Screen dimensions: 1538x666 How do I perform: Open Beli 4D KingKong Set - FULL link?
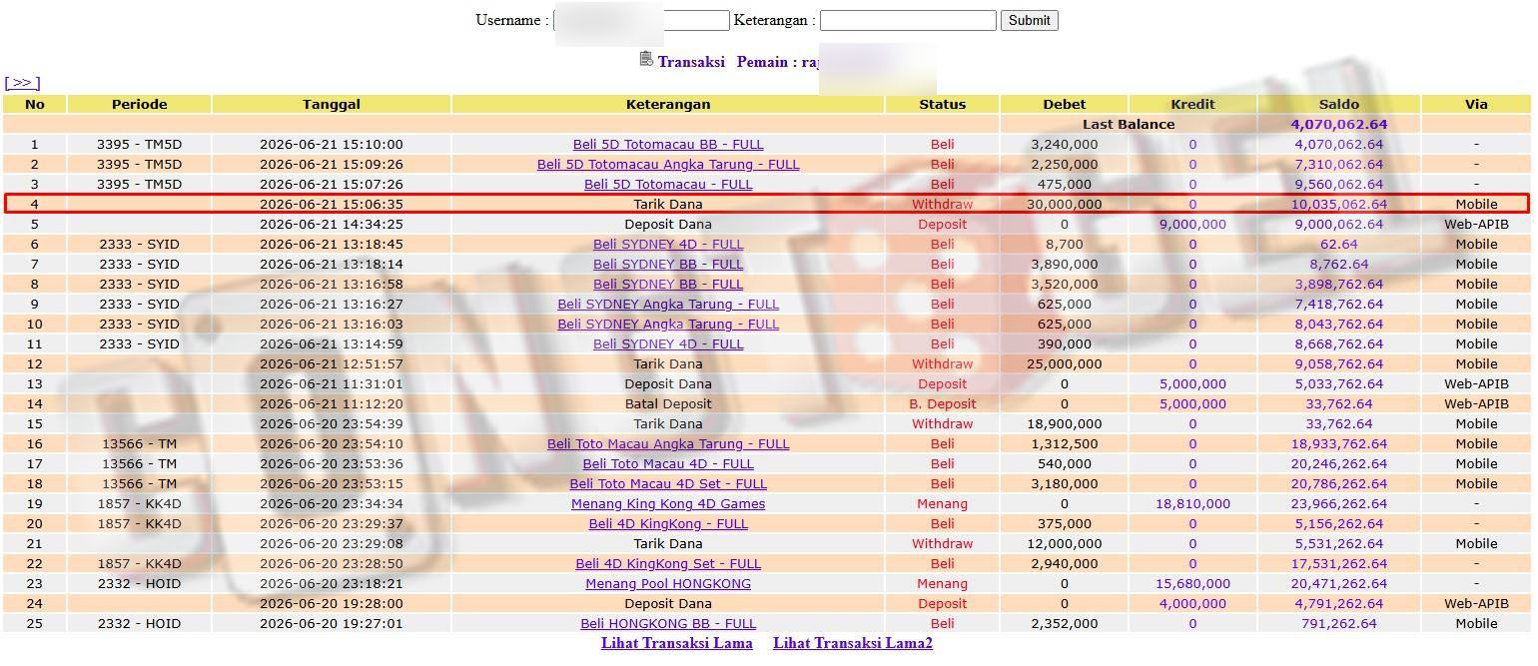click(x=668, y=563)
